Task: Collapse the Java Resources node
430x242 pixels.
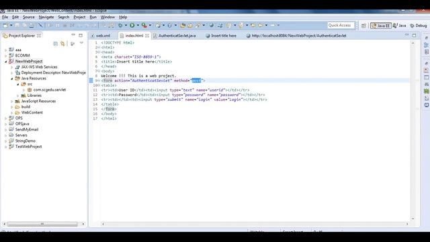Action: [x=12, y=79]
